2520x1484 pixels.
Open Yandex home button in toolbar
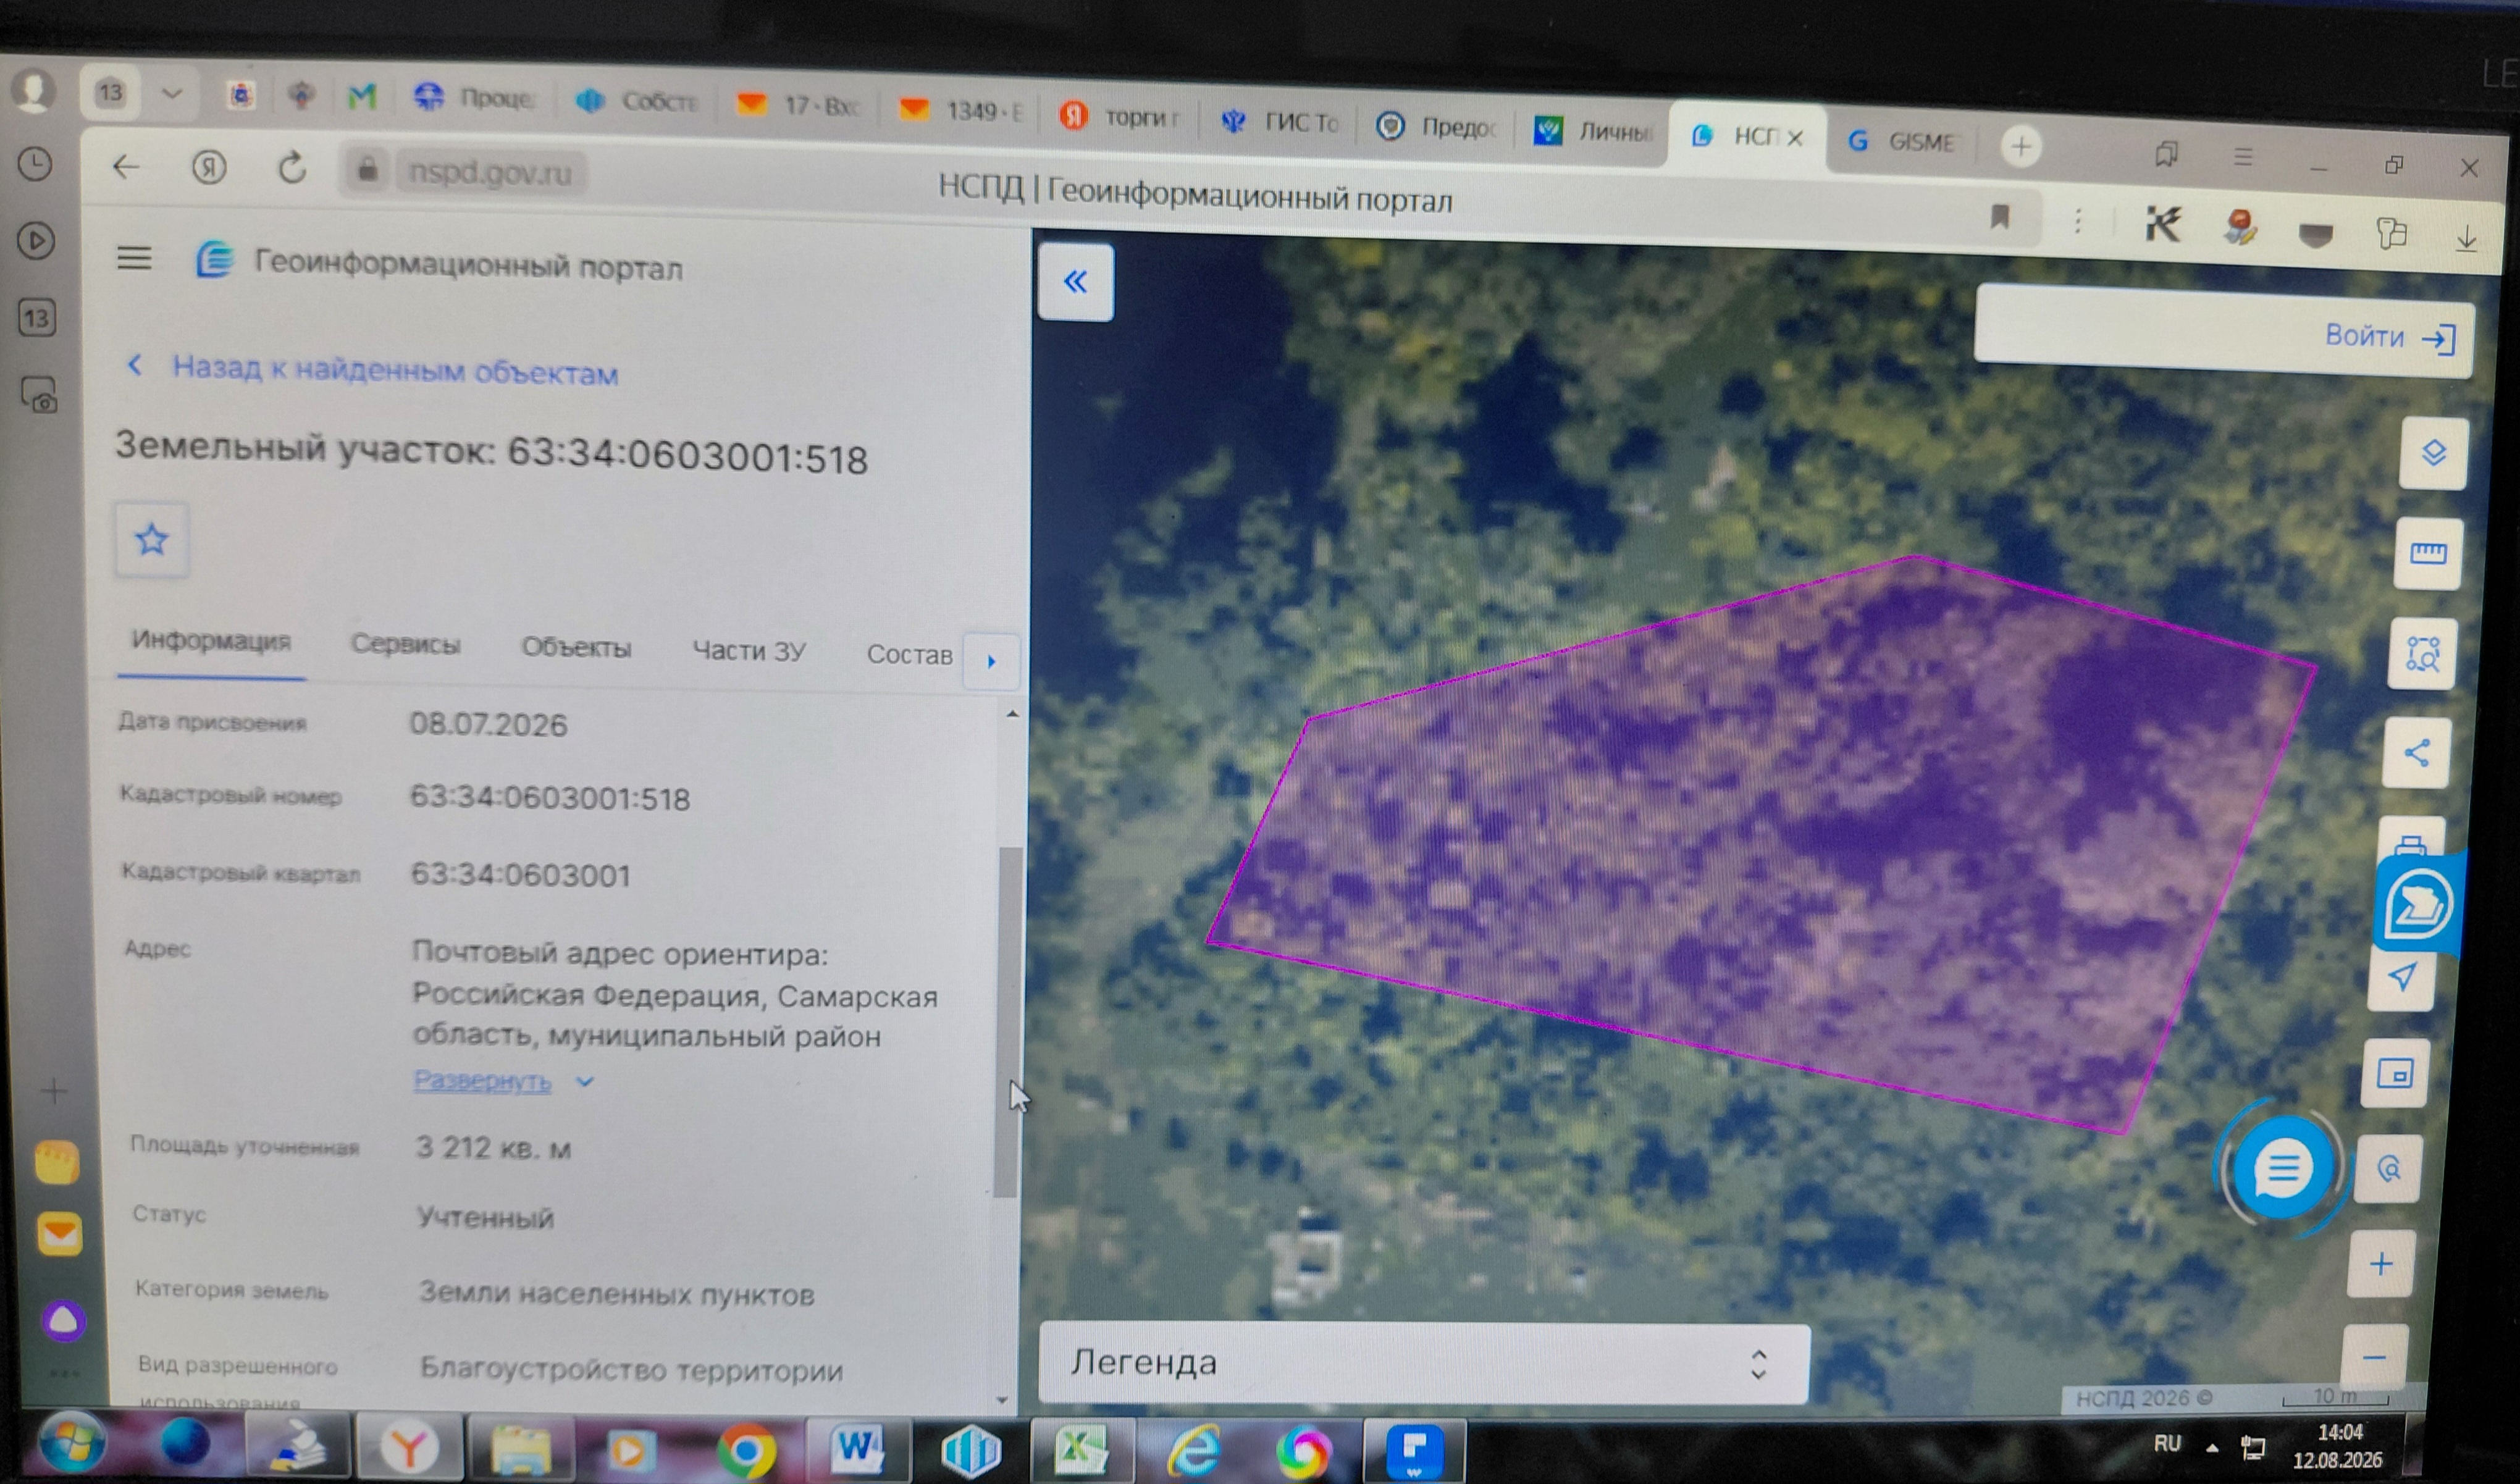pyautogui.click(x=208, y=167)
